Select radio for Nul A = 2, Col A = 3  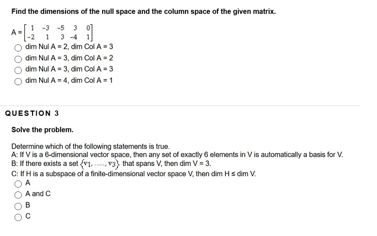[x=18, y=48]
